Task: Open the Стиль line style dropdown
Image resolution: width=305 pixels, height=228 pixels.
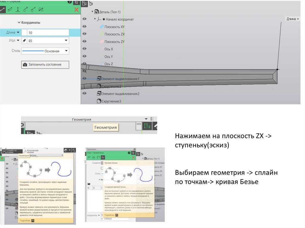Action: pyautogui.click(x=66, y=51)
